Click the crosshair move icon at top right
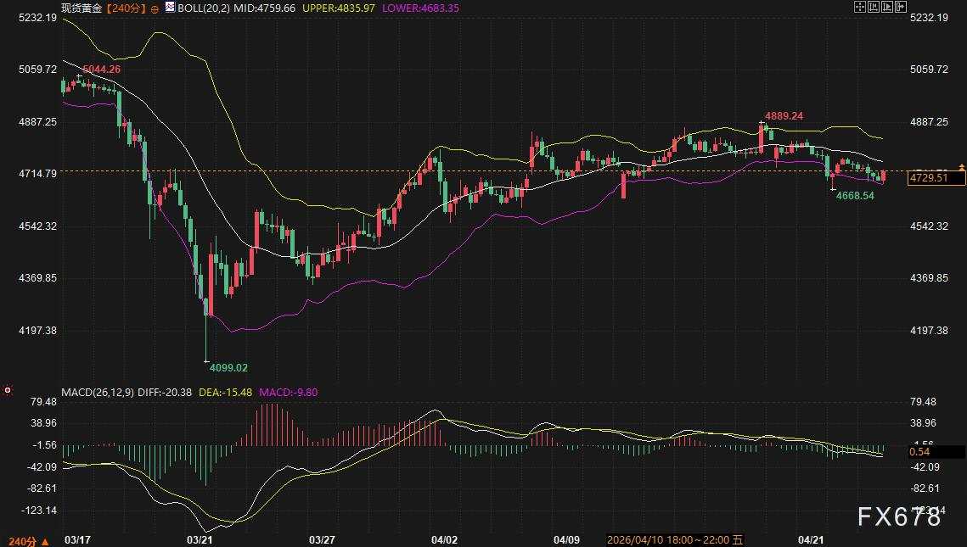Viewport: 967px width, 547px height. 860,7
